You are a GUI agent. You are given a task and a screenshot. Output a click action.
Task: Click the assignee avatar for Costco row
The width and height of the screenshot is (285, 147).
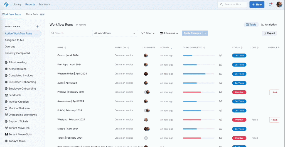[146, 56]
